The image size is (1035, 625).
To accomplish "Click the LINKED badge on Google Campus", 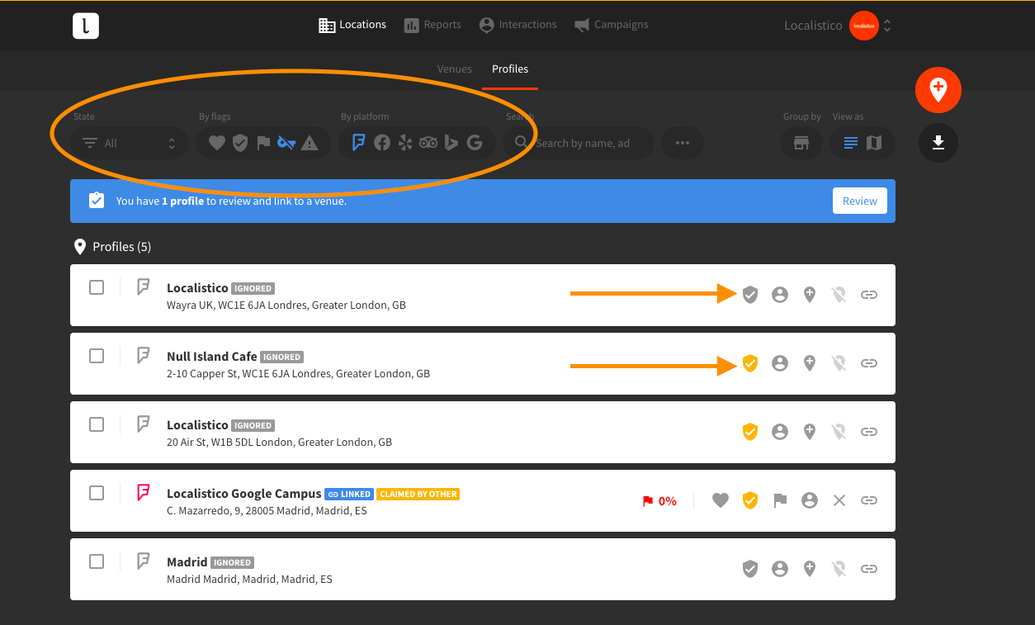I will [x=350, y=494].
